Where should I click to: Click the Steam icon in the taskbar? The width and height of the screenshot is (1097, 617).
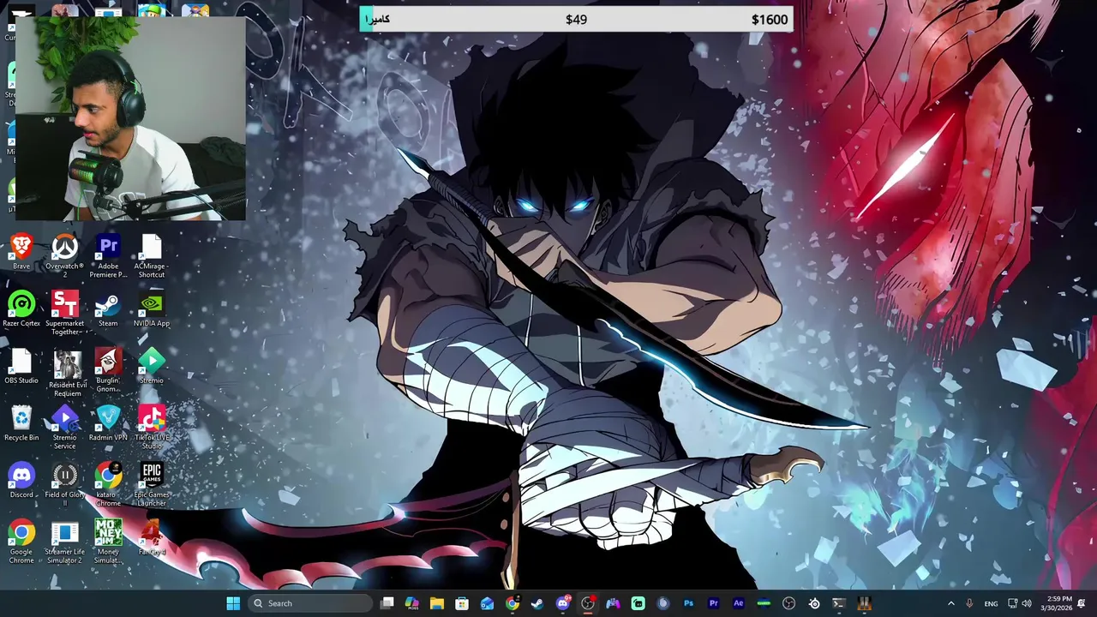[537, 603]
